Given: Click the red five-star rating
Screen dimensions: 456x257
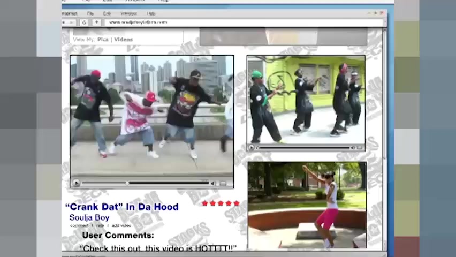Looking at the screenshot, I should (x=221, y=203).
